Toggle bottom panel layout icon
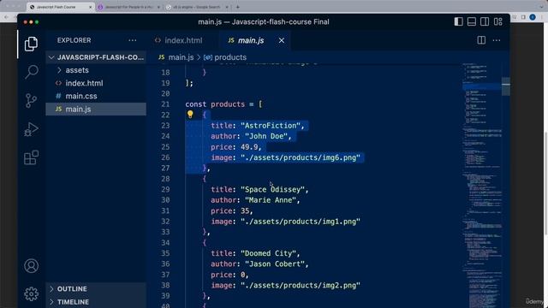The image size is (548, 308). coord(472,21)
